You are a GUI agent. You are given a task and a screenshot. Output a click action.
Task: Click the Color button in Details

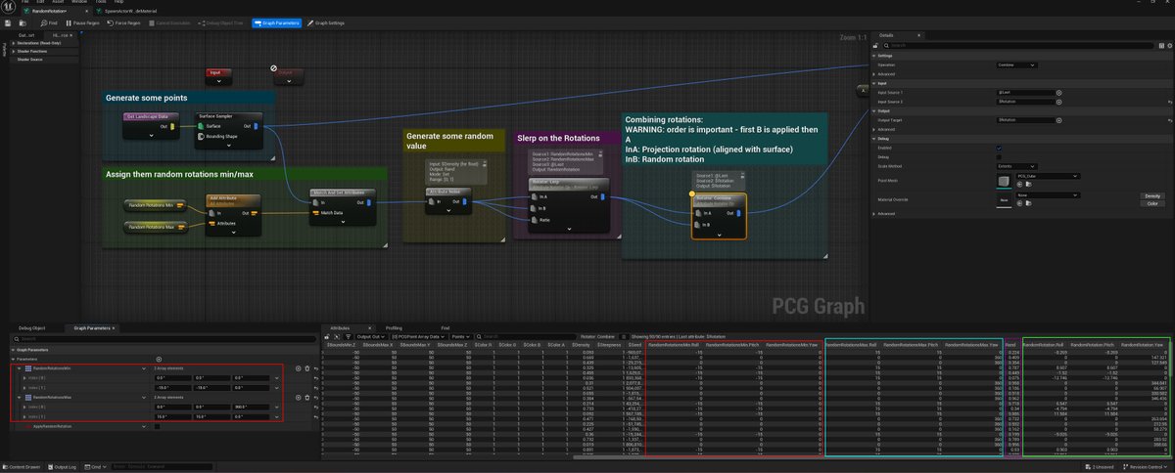tap(1152, 203)
